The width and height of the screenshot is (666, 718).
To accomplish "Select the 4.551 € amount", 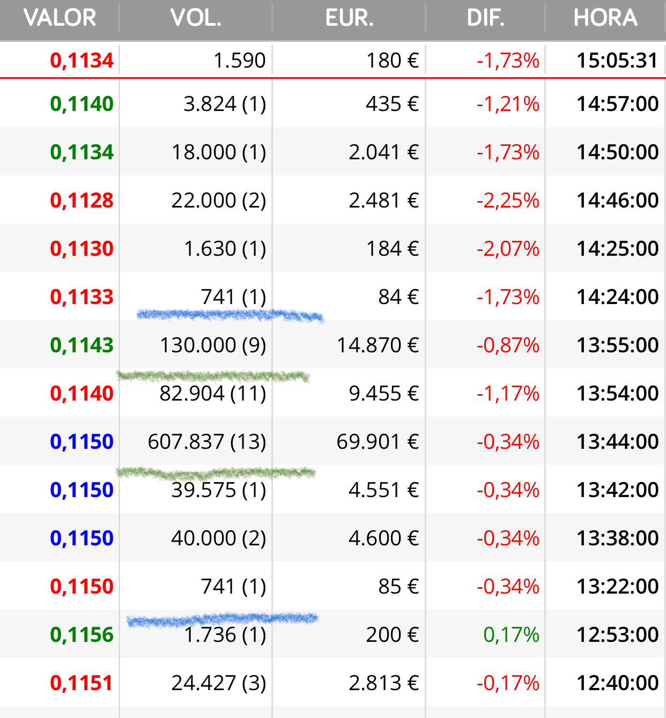I will (x=383, y=490).
